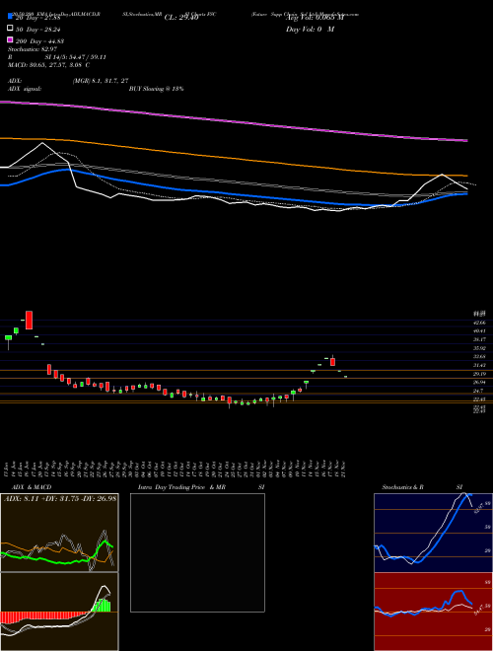Click the 'SI 14/3: 54.47 / 59.11' reading
The height and width of the screenshot is (651, 493).
75,57
